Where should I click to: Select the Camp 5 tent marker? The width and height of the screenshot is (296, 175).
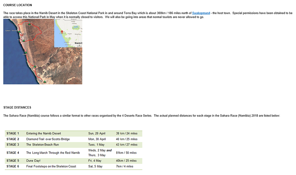pyautogui.click(x=29, y=24)
